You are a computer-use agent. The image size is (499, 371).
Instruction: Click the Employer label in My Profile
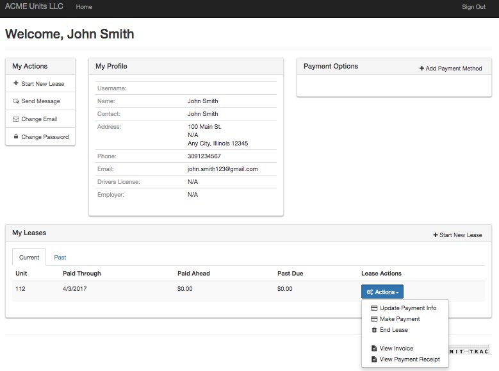111,195
